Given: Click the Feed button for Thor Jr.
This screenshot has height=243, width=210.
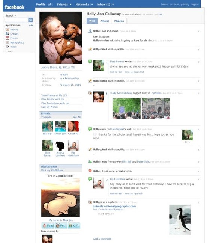Looking at the screenshot, I should pyautogui.click(x=48, y=225).
